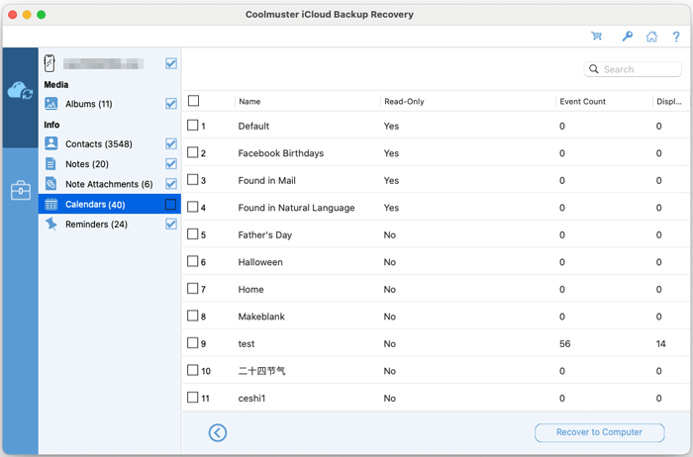
Task: Click the key register icon
Action: (627, 37)
